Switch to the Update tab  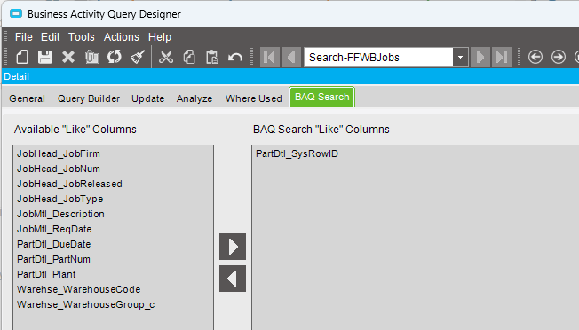(x=147, y=98)
